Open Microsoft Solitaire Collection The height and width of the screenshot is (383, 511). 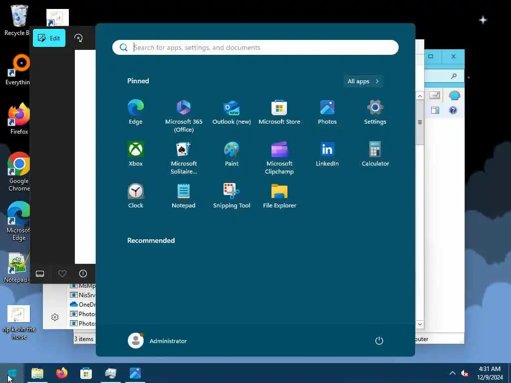[x=184, y=158]
